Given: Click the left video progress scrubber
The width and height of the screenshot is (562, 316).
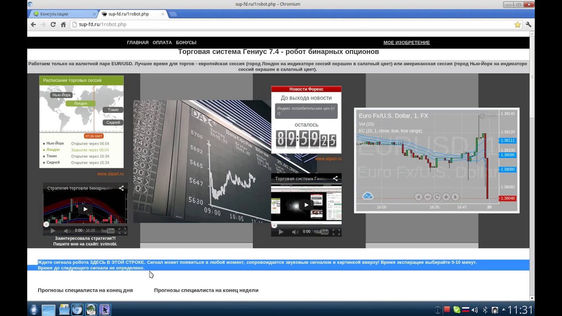Looking at the screenshot, I should (46, 224).
